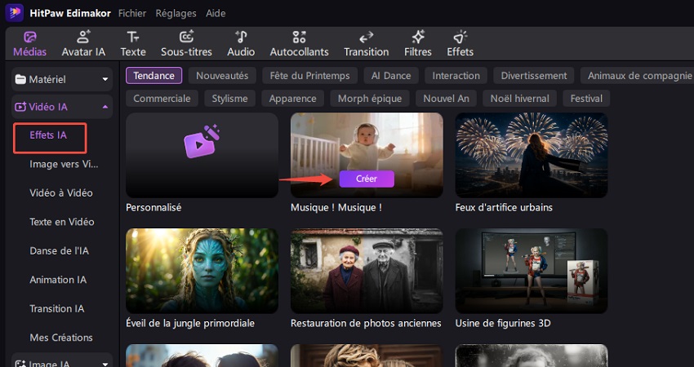Open the Effets panel

(460, 44)
